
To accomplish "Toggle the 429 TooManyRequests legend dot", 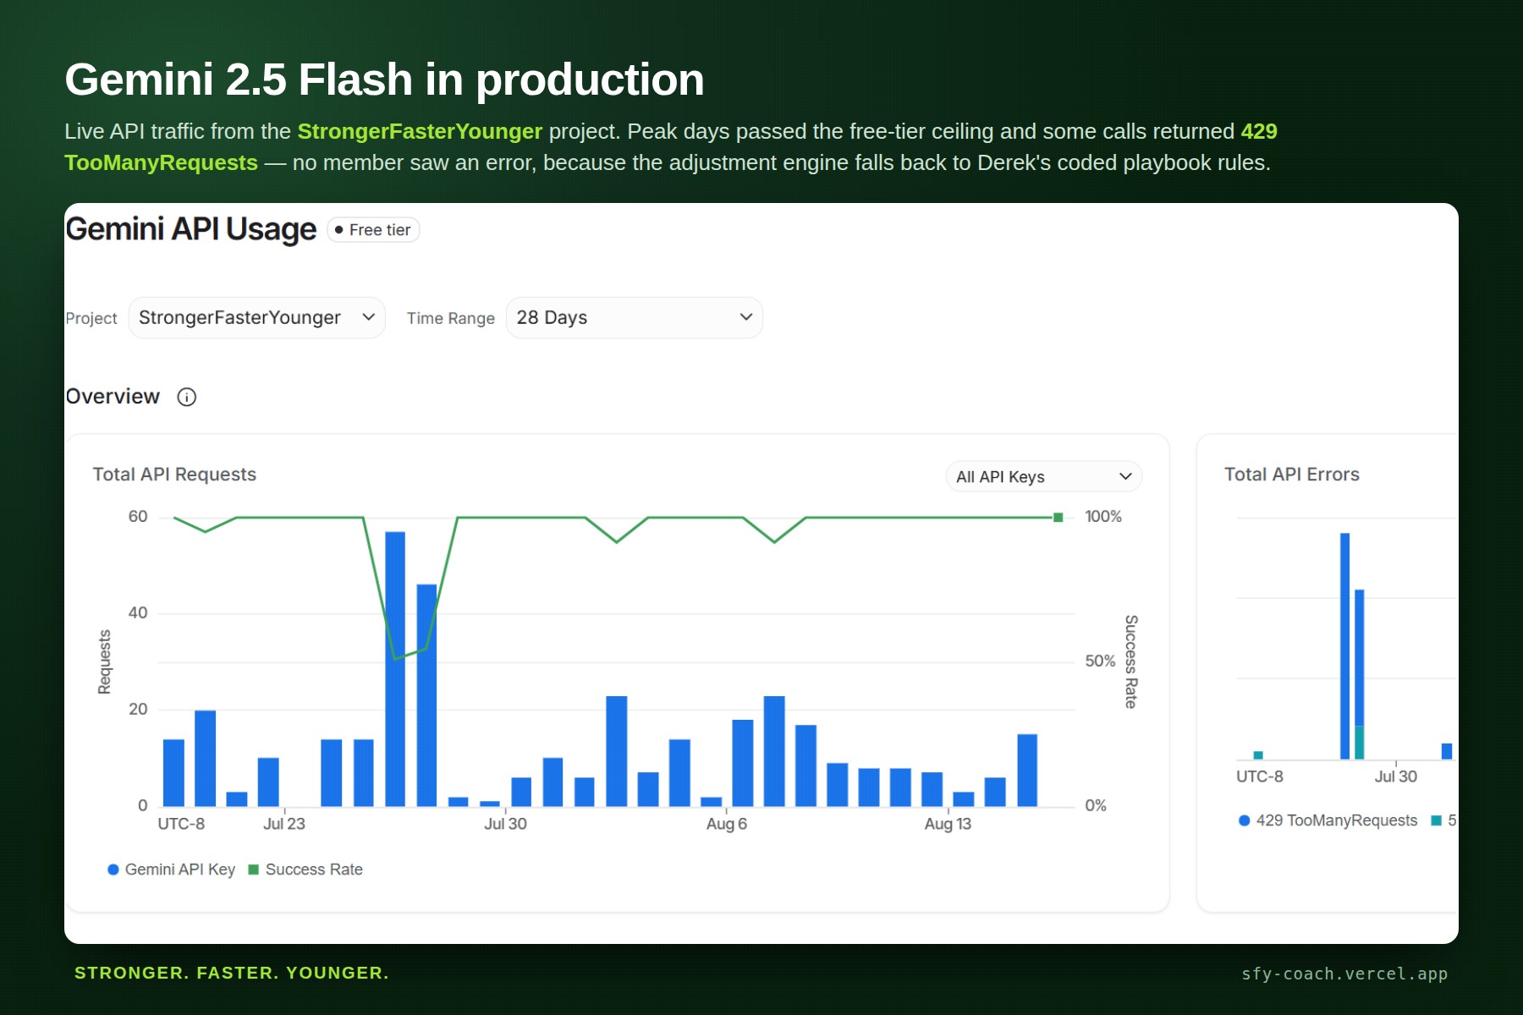I will (1244, 820).
